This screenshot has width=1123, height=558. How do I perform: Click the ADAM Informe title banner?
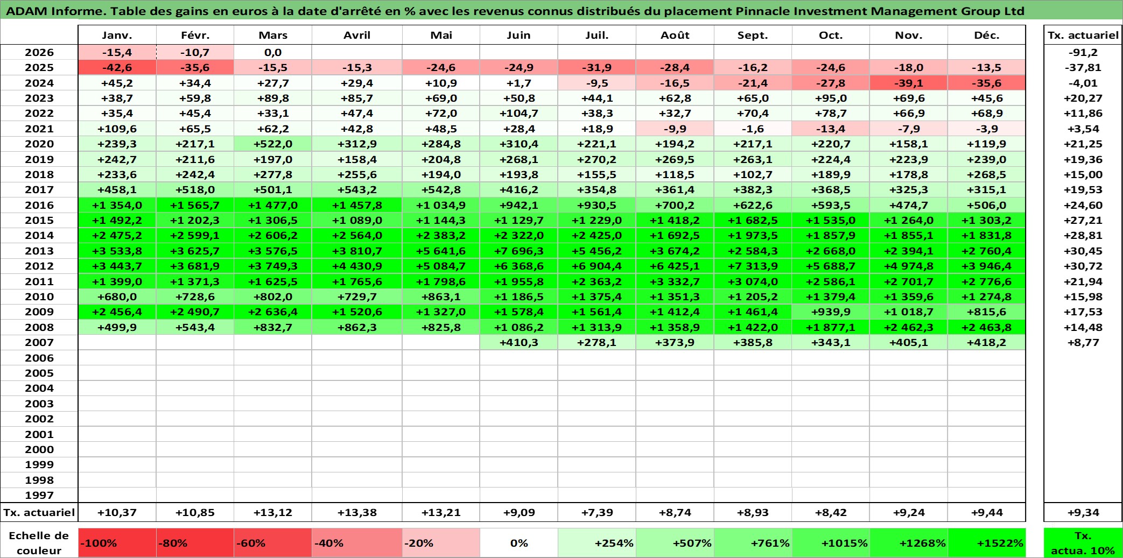click(x=561, y=10)
